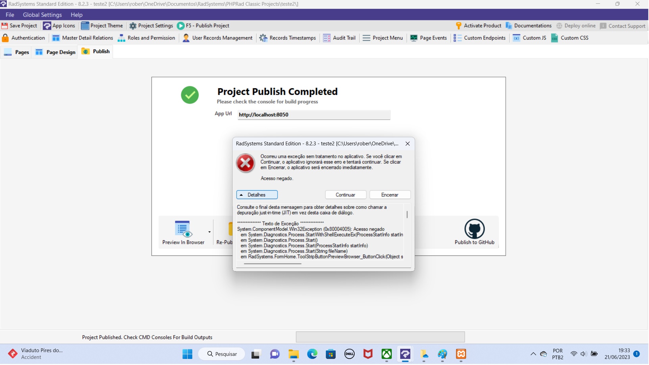Select the Publish tab
Viewport: 649px width, 365px height.
[x=95, y=51]
